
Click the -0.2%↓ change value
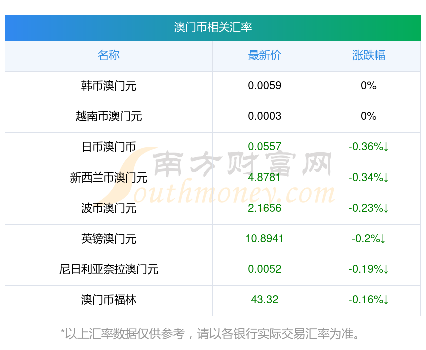[x=369, y=239]
